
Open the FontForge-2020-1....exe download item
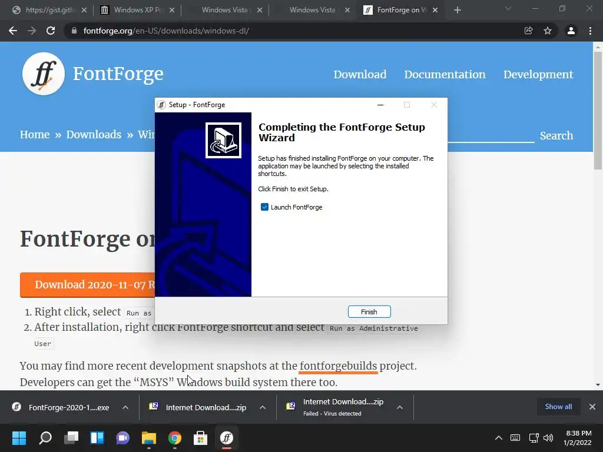61,407
